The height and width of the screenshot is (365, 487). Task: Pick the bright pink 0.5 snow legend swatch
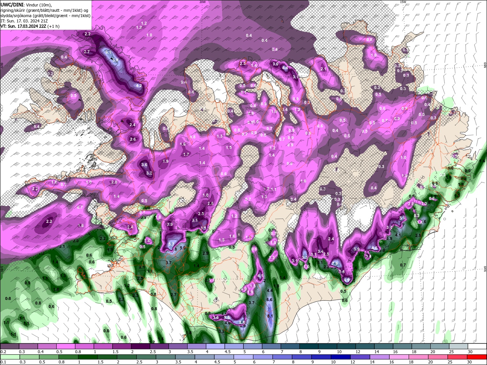[x=65, y=346]
